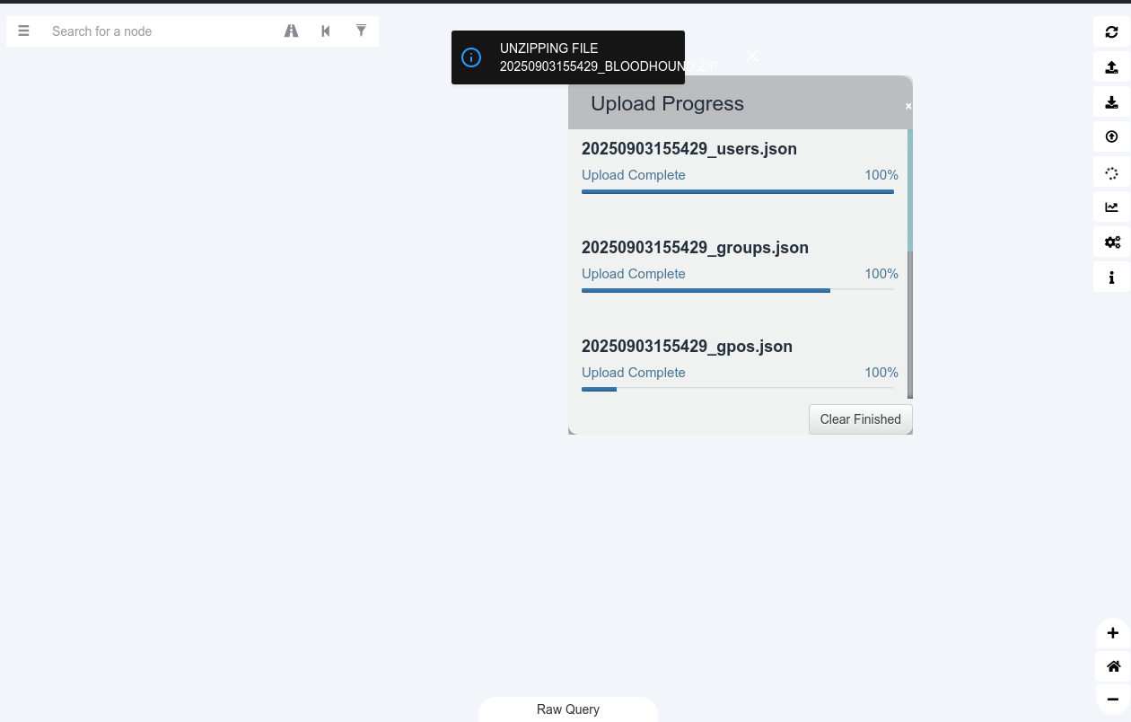Click the Upload Progress scrollbar

pyautogui.click(x=910, y=264)
